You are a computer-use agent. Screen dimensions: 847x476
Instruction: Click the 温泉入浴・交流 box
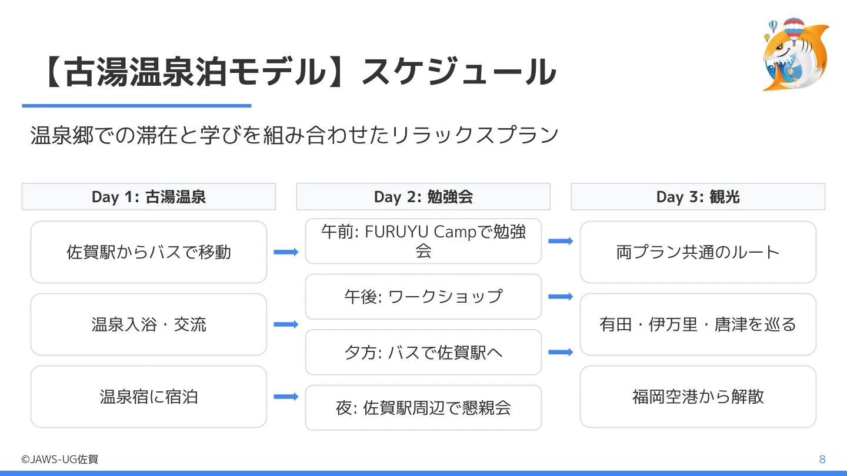[x=149, y=324]
